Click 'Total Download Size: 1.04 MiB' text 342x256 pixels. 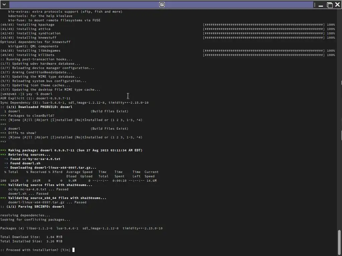(31, 237)
